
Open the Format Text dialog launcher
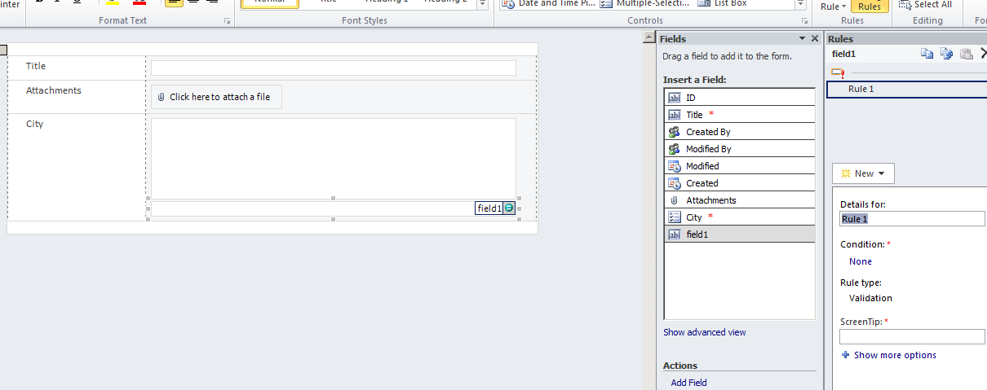(x=228, y=21)
